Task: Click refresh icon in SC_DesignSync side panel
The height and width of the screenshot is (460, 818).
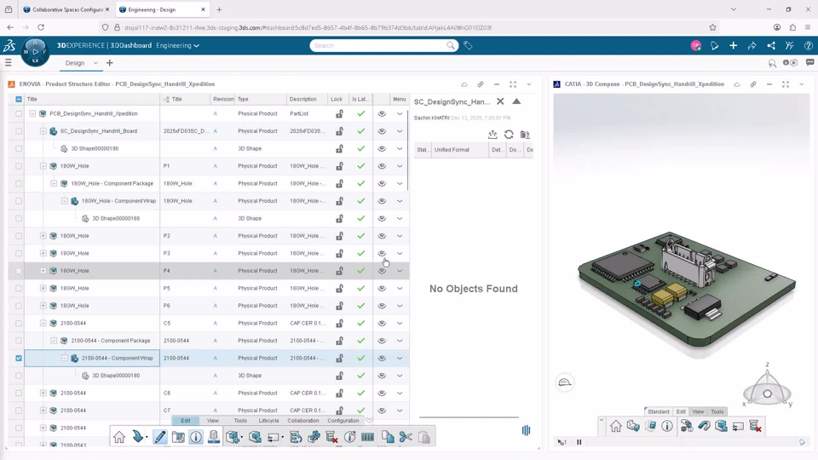Action: (x=509, y=135)
